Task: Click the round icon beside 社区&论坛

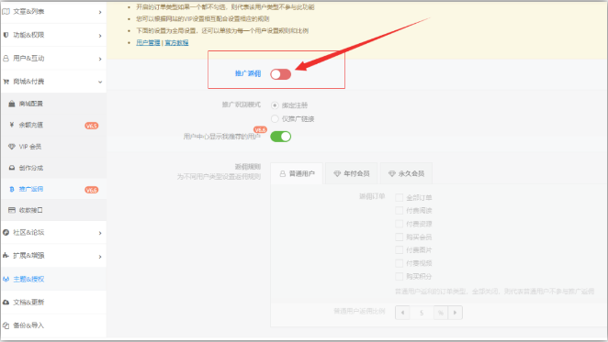Action: click(x=6, y=232)
